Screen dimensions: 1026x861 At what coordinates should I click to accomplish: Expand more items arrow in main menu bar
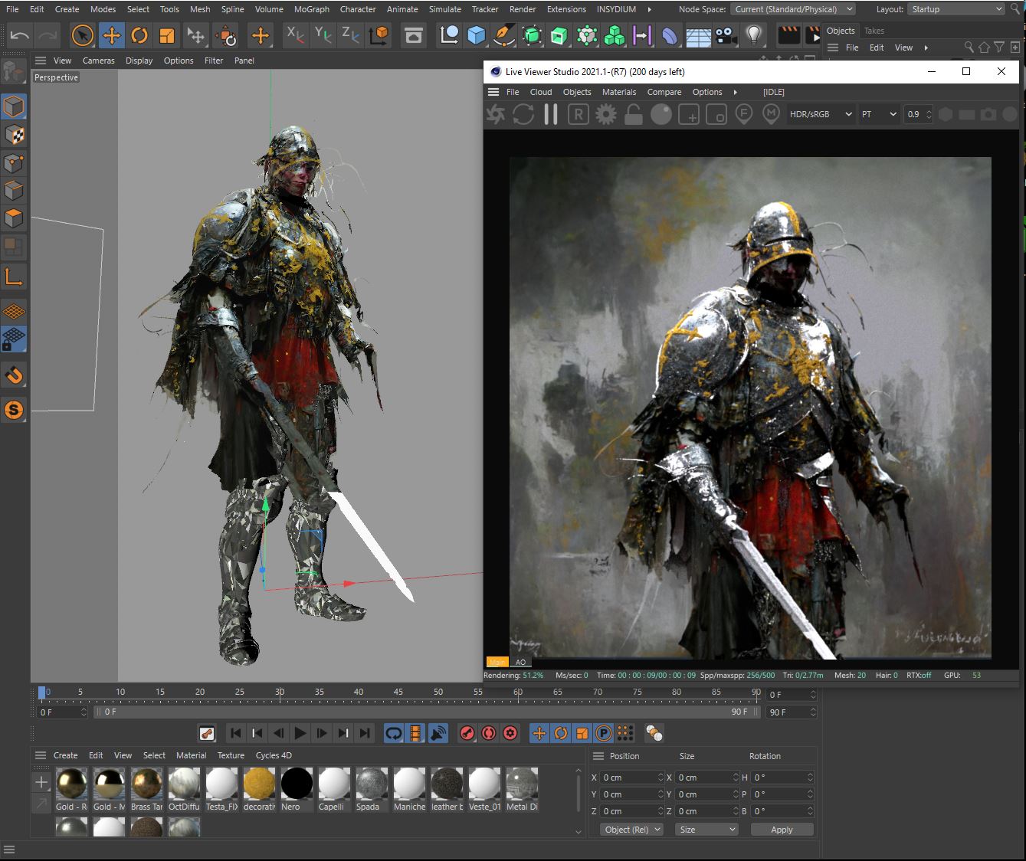(x=650, y=9)
